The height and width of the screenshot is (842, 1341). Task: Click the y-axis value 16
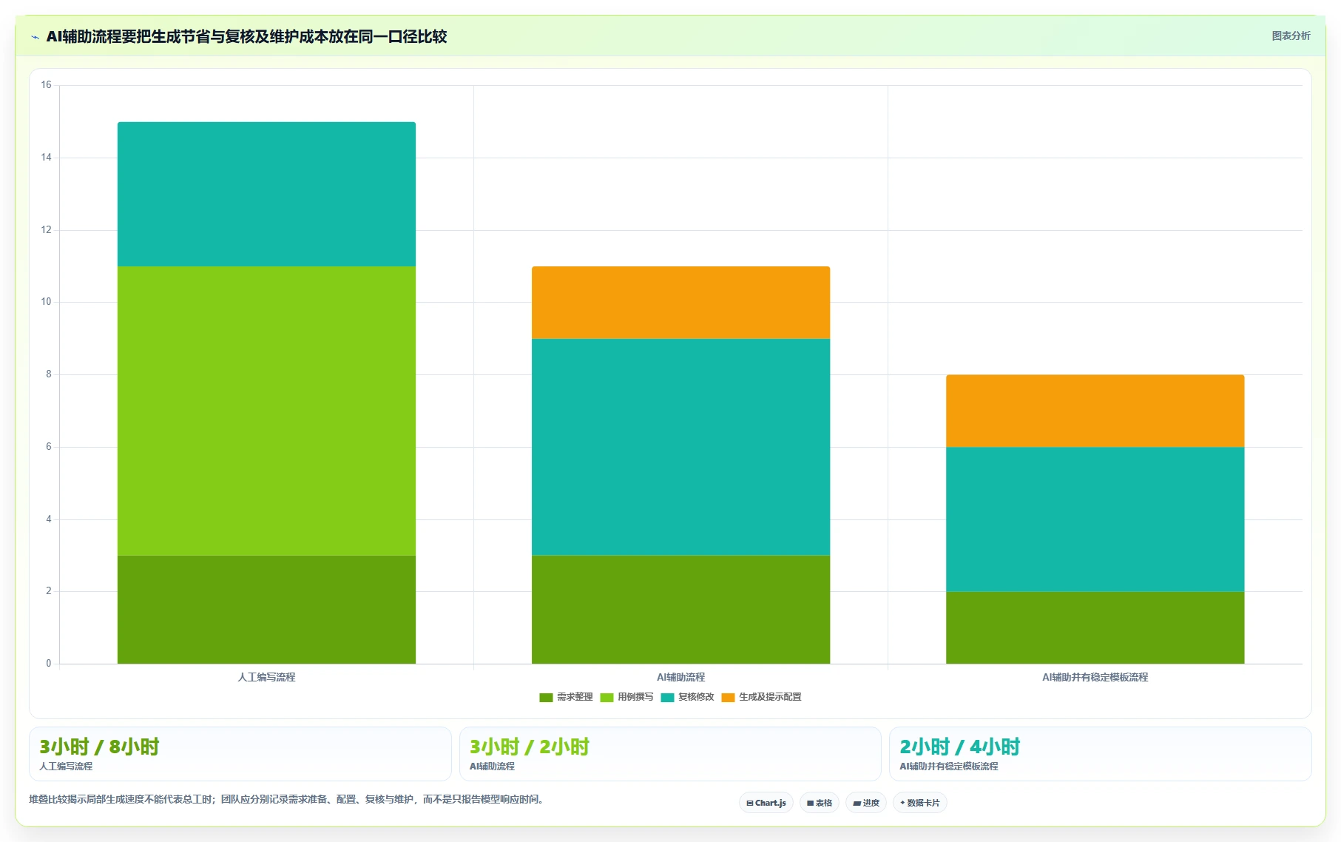tap(46, 85)
